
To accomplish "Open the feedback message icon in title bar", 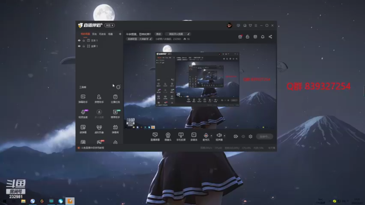I will coord(238,26).
